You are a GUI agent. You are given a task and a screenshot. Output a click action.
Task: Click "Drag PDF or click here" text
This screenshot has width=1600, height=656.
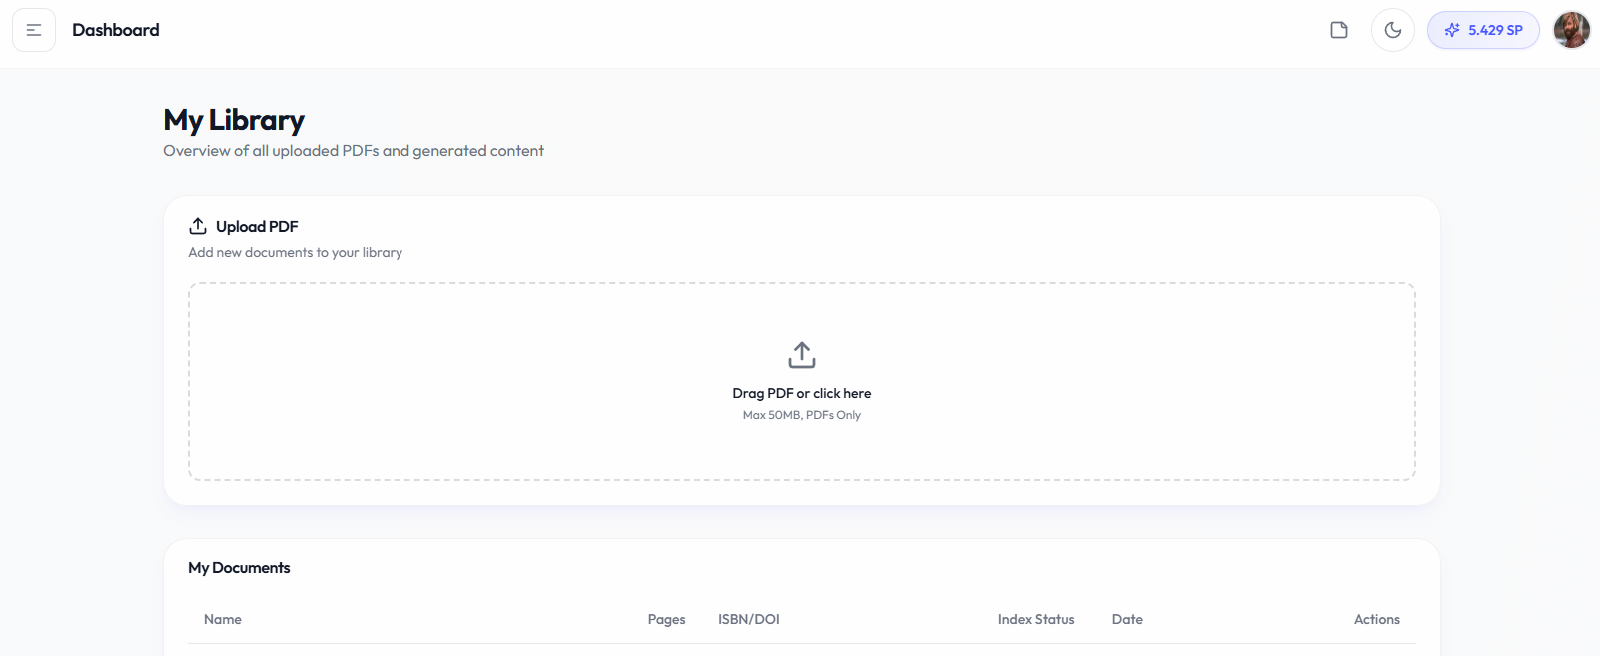802,393
